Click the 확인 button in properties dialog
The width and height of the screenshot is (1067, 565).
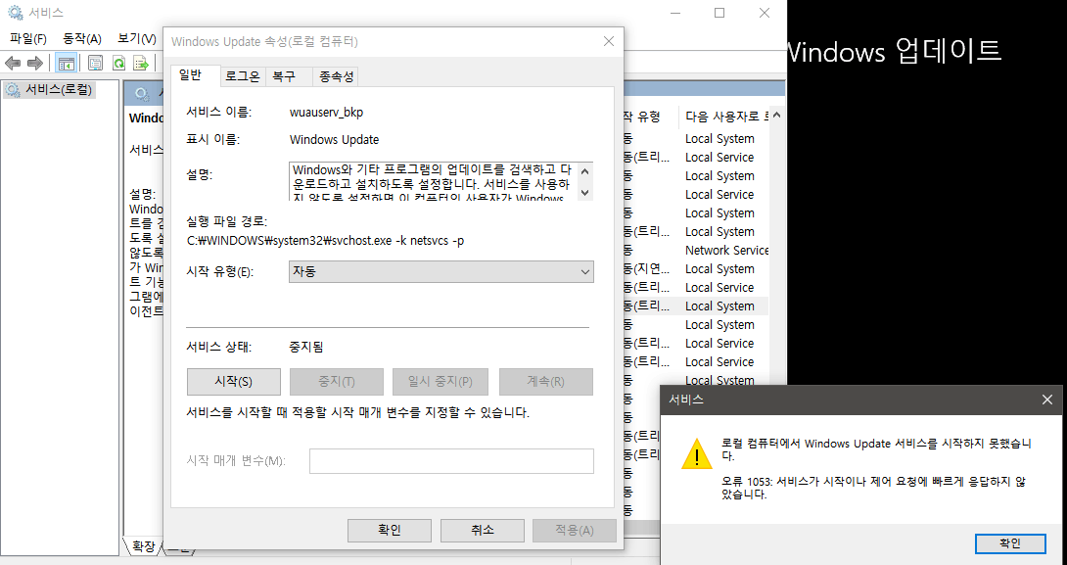click(x=390, y=531)
